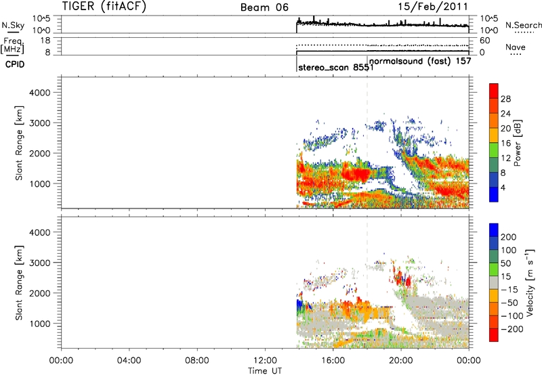Click the "CPID" row label
542x375 pixels.
[x=15, y=64]
